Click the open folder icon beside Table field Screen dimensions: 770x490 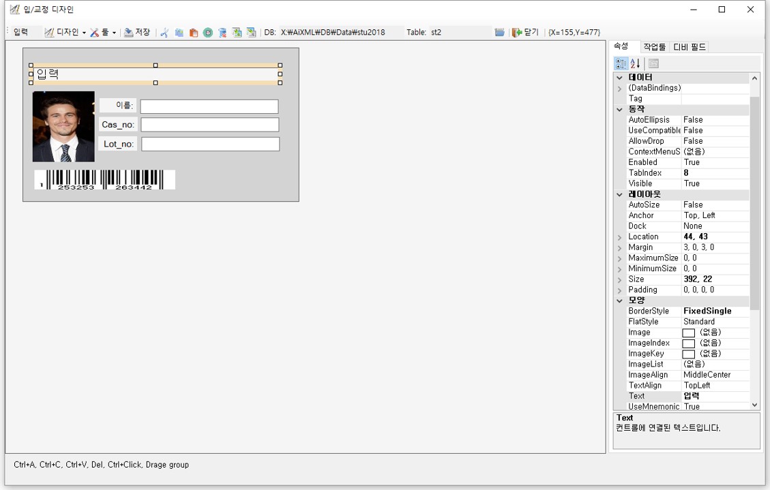pos(499,33)
